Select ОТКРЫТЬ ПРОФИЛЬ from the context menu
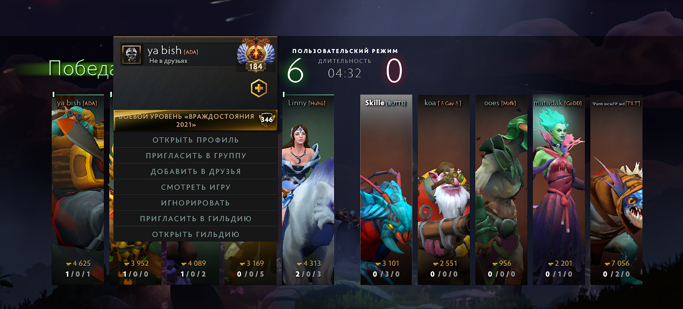683x309 pixels. click(x=196, y=140)
